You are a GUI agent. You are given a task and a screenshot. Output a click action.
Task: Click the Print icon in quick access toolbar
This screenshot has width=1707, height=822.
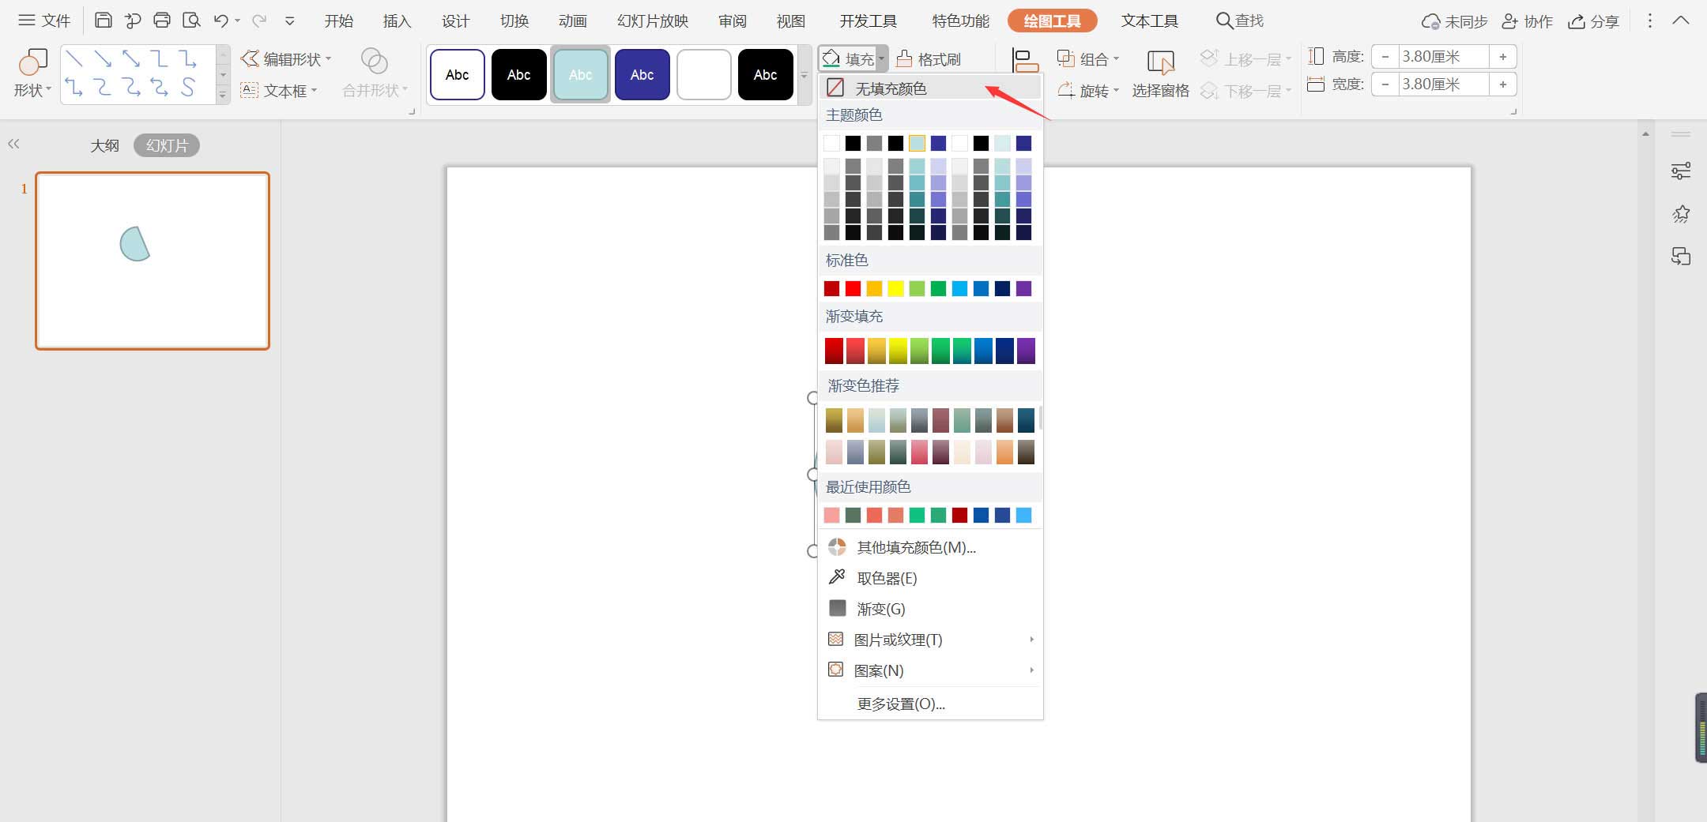click(162, 21)
